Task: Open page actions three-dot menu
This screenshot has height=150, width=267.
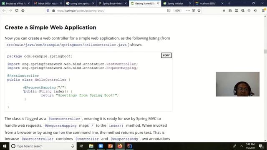Action: pos(188,10)
